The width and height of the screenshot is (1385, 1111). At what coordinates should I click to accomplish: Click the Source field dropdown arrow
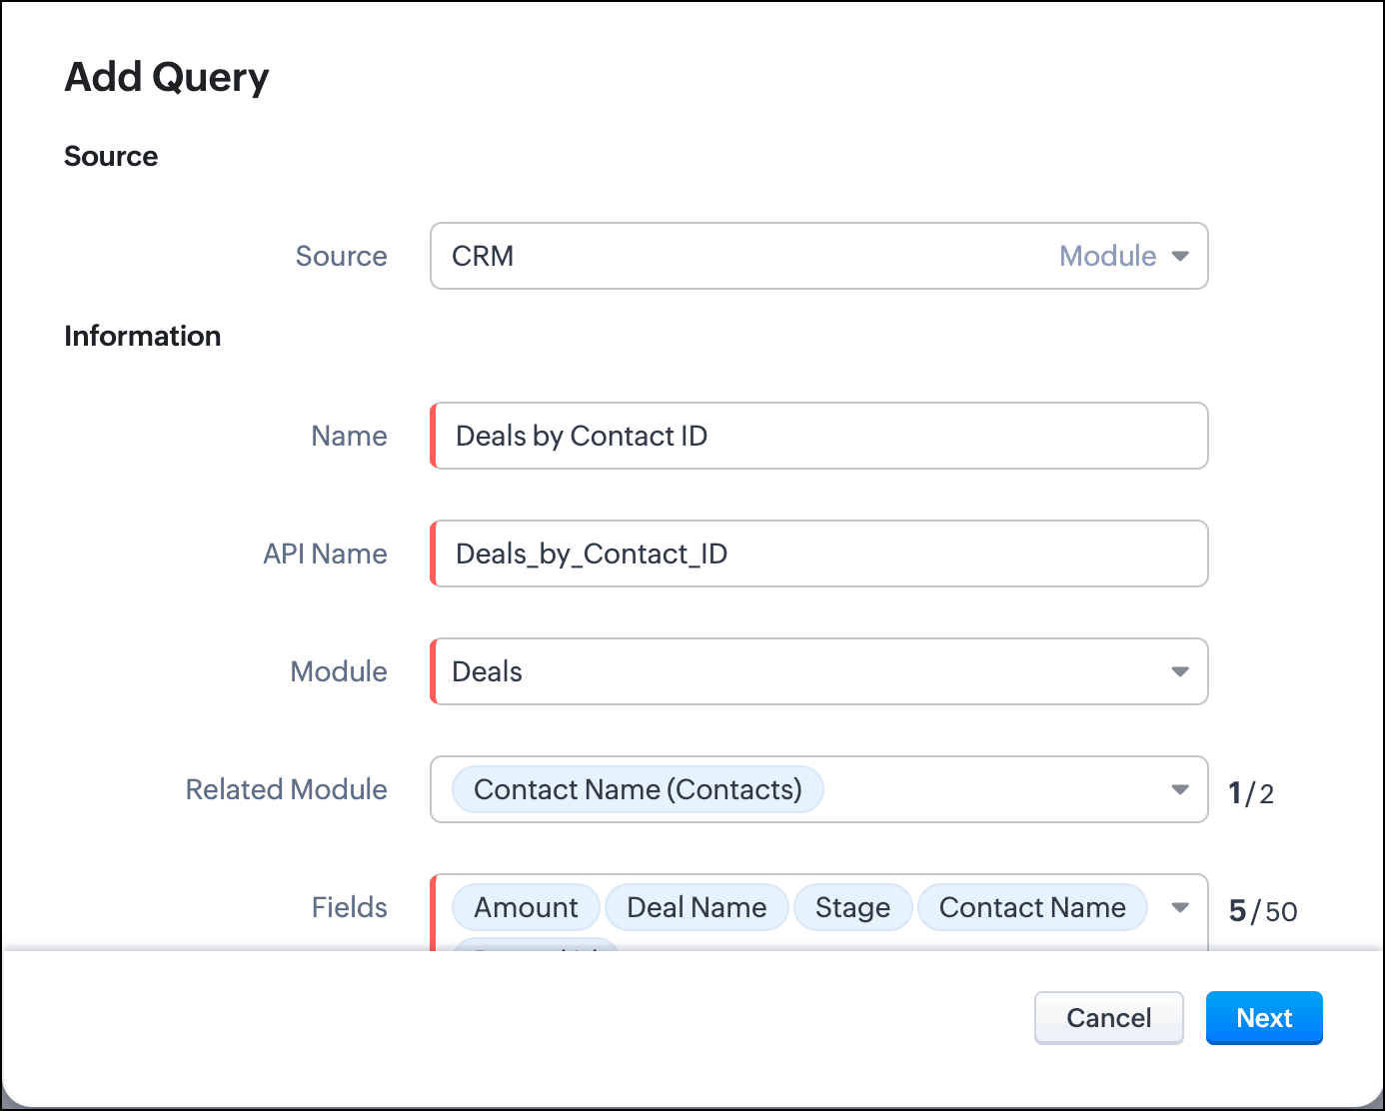pos(1180,256)
